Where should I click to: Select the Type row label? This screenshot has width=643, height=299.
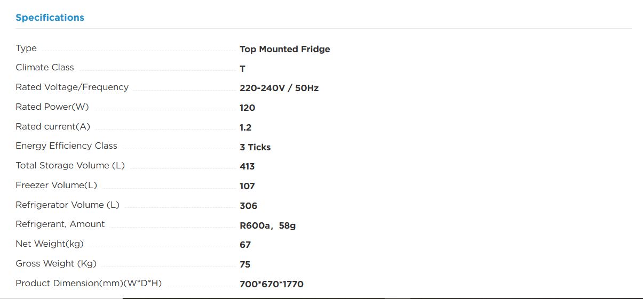[x=26, y=49]
